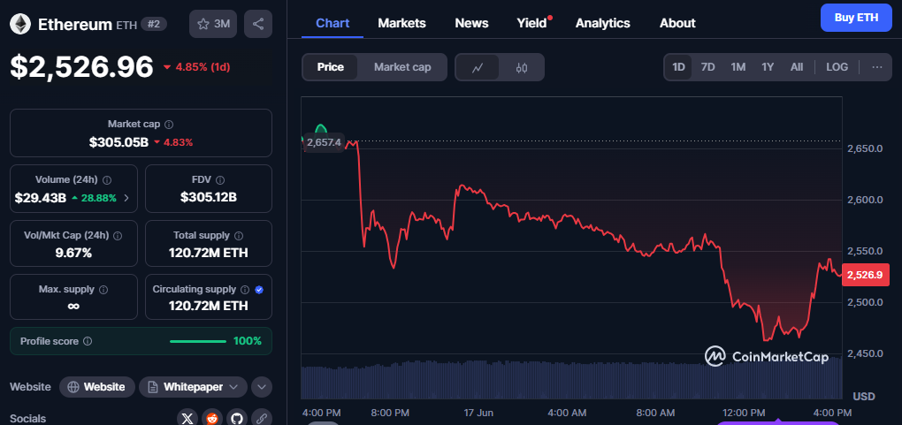
Task: Open the Yield tab
Action: (x=531, y=23)
